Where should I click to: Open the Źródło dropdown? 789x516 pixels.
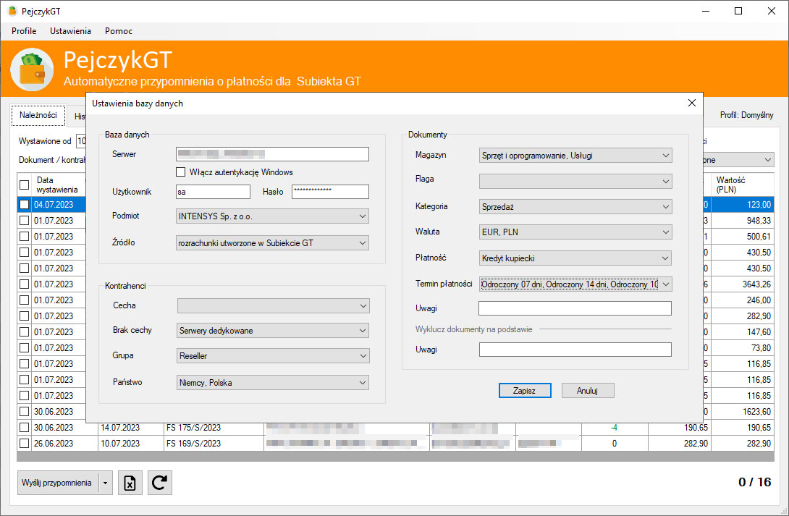pos(272,243)
